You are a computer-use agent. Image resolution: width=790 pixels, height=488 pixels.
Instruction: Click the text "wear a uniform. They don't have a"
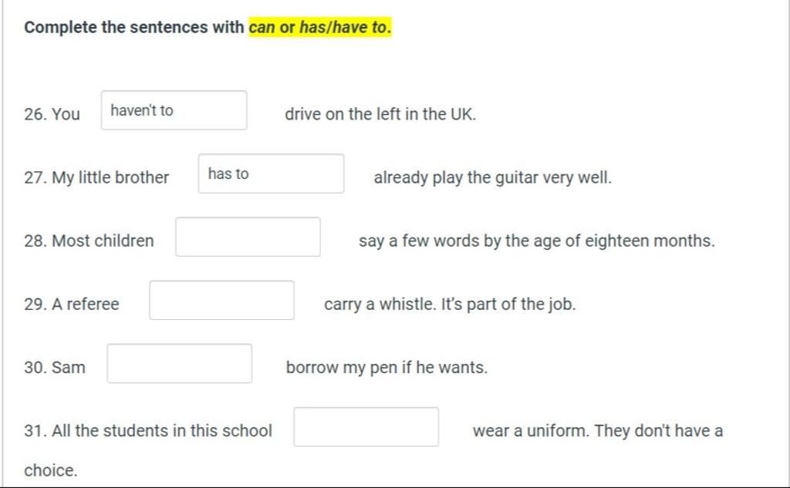tap(597, 430)
